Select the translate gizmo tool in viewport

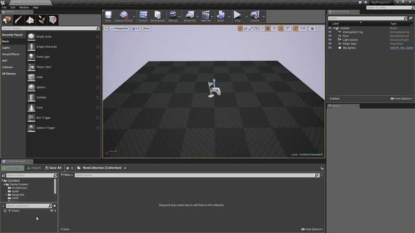tap(240, 28)
